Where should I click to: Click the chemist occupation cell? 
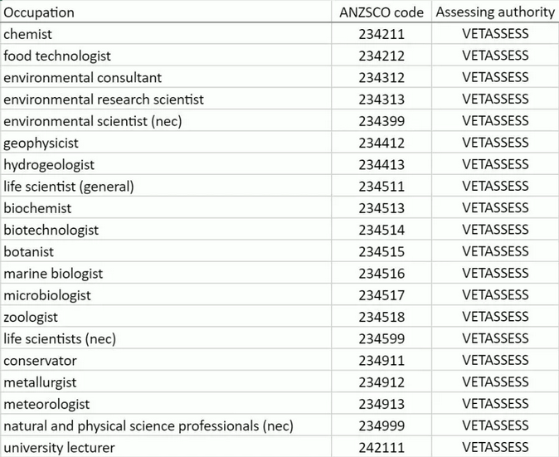coord(166,34)
